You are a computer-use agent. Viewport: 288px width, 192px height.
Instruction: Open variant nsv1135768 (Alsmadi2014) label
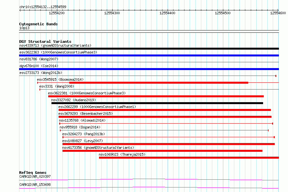pyautogui.click(x=82, y=120)
